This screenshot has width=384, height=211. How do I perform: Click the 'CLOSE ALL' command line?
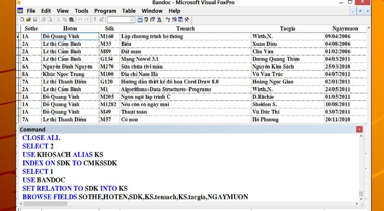(x=41, y=138)
